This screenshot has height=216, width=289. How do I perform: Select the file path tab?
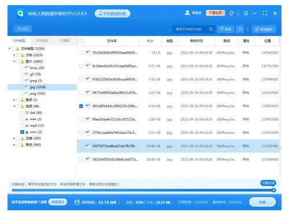click(x=42, y=40)
